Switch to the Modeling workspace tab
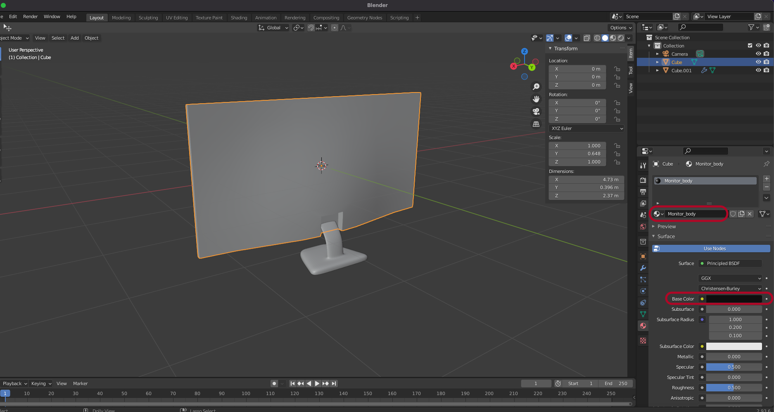The width and height of the screenshot is (774, 412). pyautogui.click(x=121, y=18)
